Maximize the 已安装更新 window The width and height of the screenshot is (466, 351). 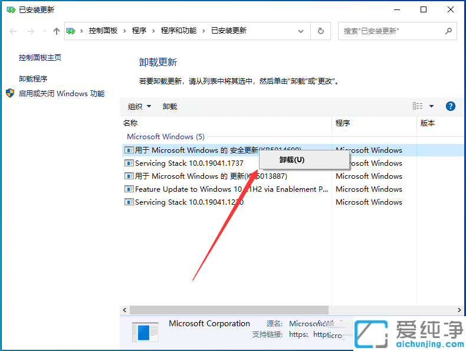[x=424, y=10]
